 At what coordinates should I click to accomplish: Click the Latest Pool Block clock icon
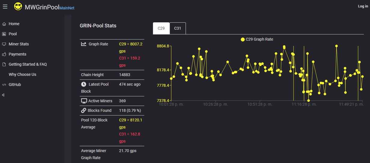[84, 84]
